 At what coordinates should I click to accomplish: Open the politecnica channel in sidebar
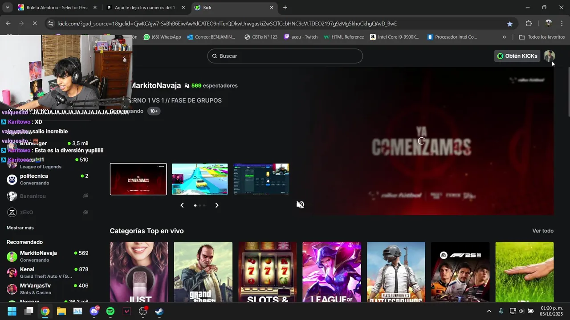48,180
